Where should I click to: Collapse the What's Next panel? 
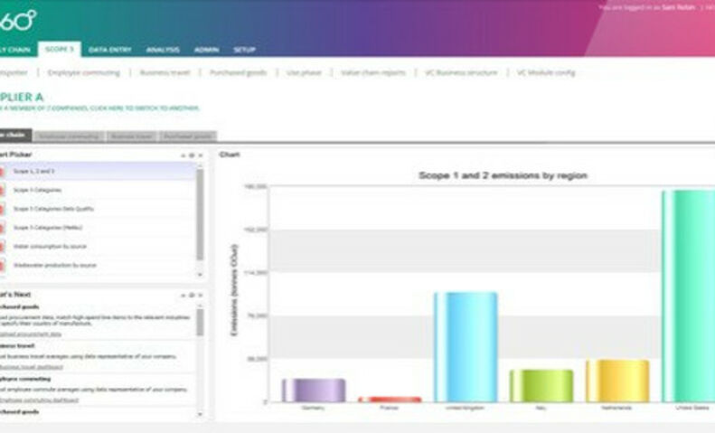point(183,295)
